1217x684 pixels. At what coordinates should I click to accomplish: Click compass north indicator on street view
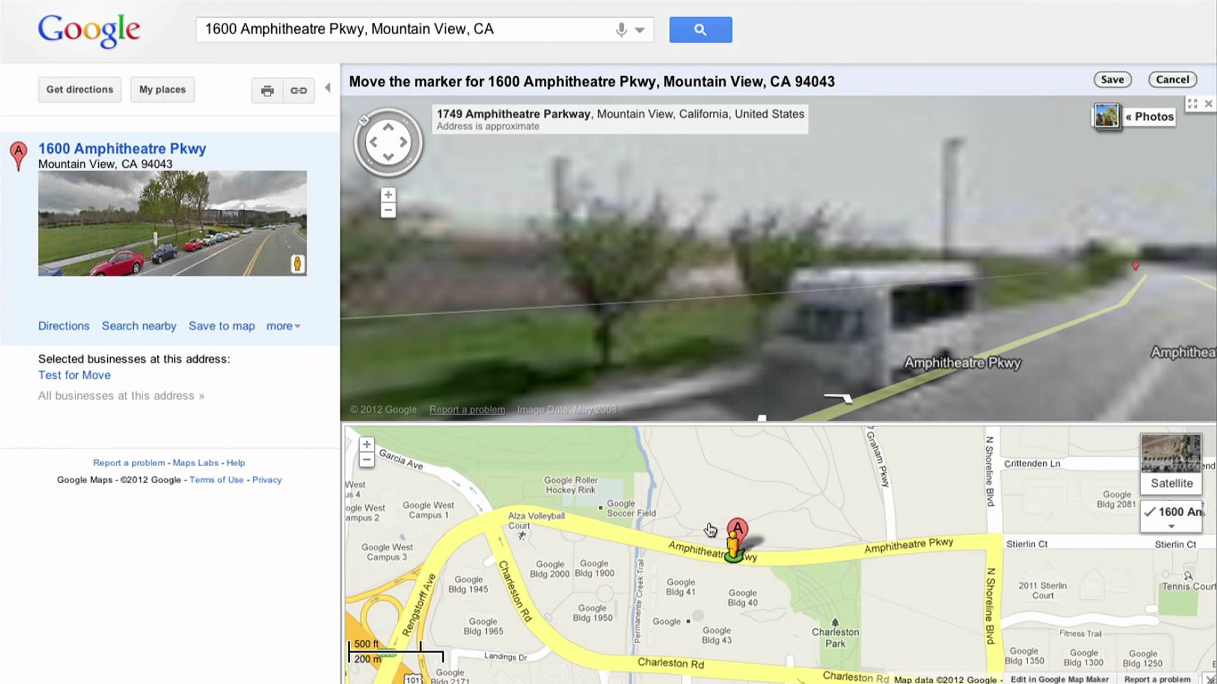point(363,120)
